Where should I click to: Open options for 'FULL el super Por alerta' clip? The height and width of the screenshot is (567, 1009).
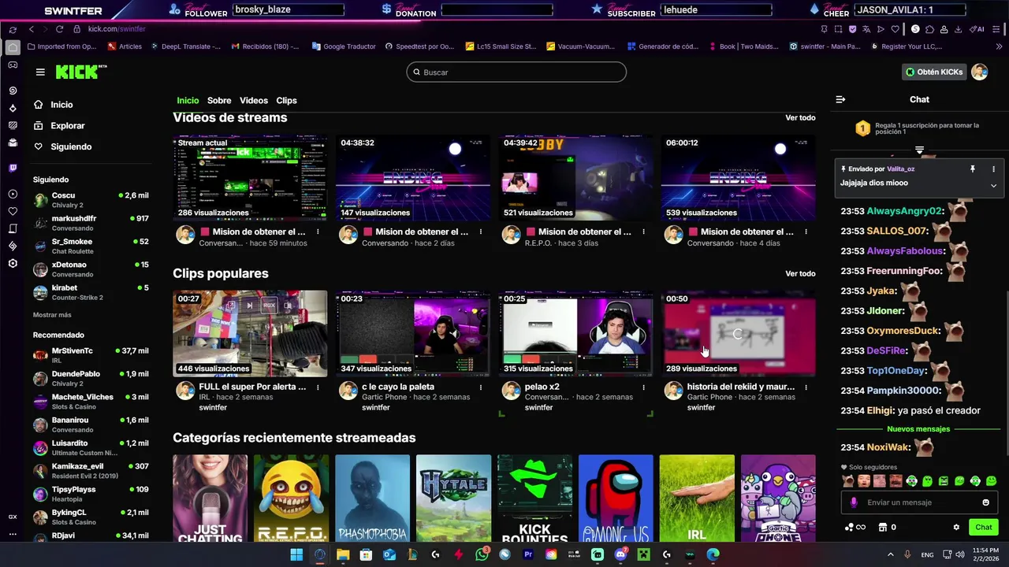tap(318, 387)
